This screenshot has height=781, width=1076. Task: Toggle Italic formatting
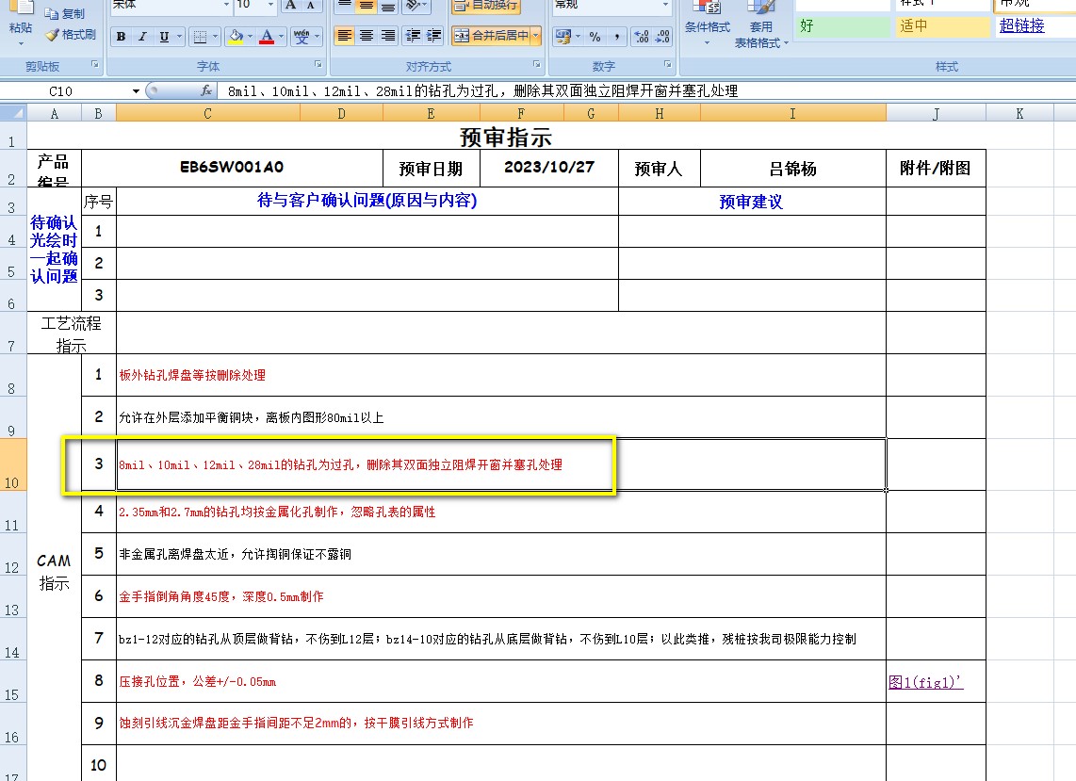(142, 37)
